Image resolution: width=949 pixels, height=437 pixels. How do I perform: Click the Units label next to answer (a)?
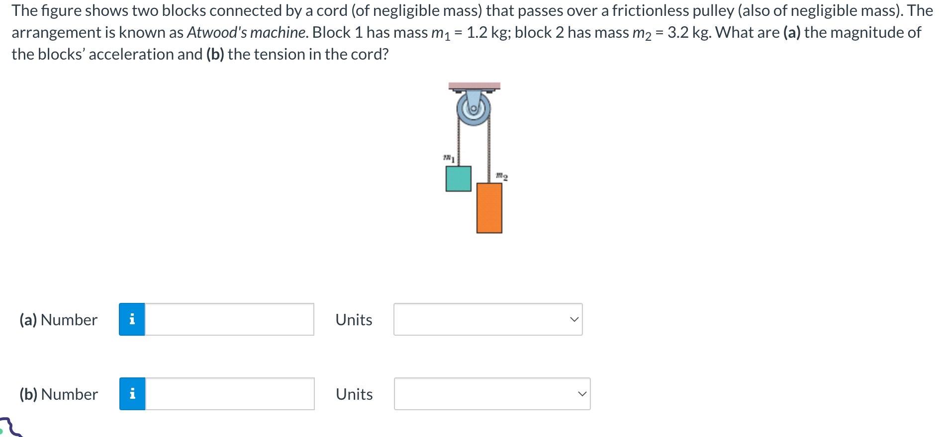point(354,320)
